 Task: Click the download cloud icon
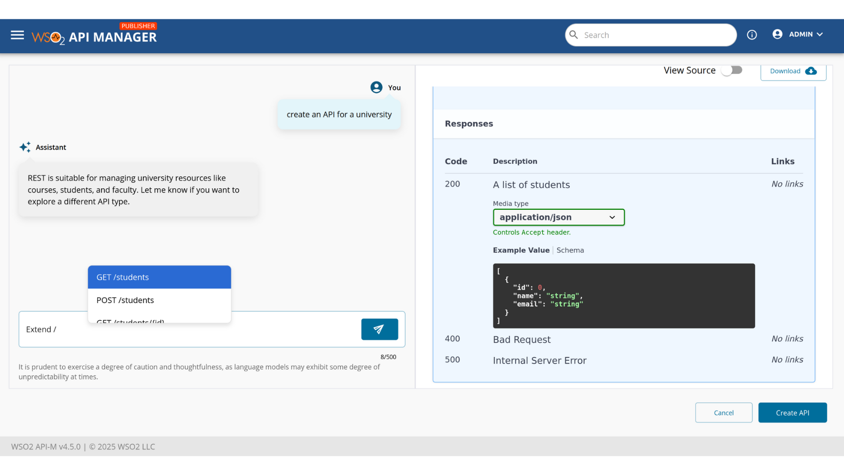pos(811,71)
